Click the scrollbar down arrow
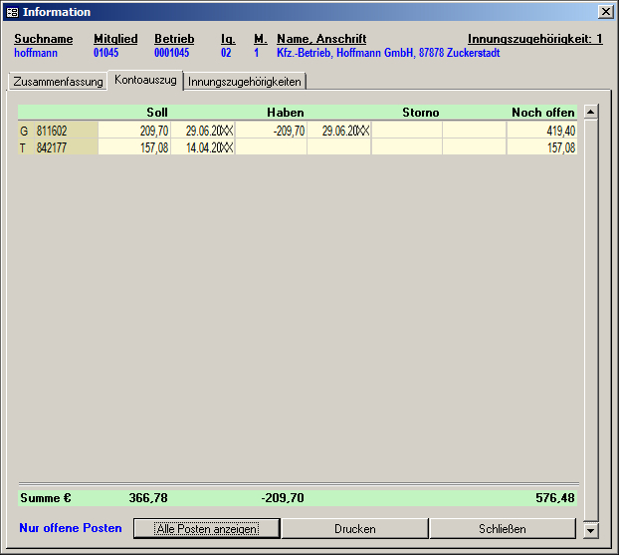Image resolution: width=619 pixels, height=555 pixels. coord(590,529)
